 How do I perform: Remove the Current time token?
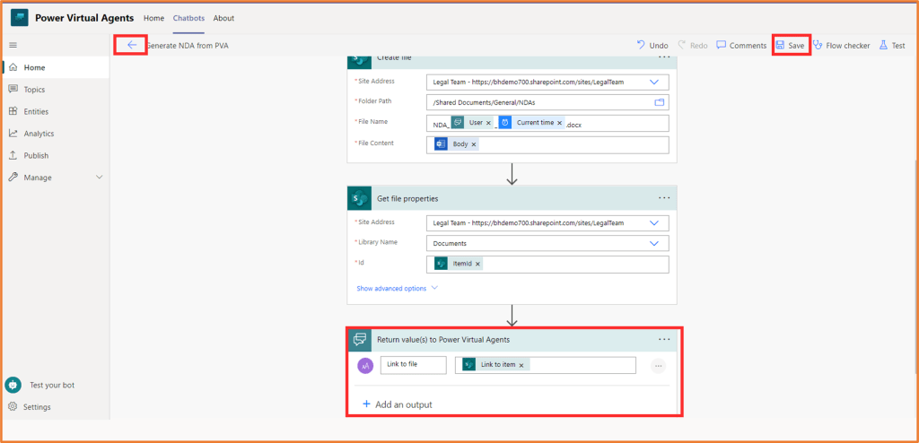(x=559, y=123)
